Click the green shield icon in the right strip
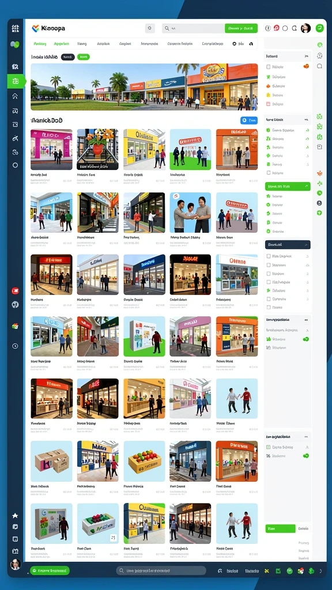The height and width of the screenshot is (590, 332). coord(319,213)
